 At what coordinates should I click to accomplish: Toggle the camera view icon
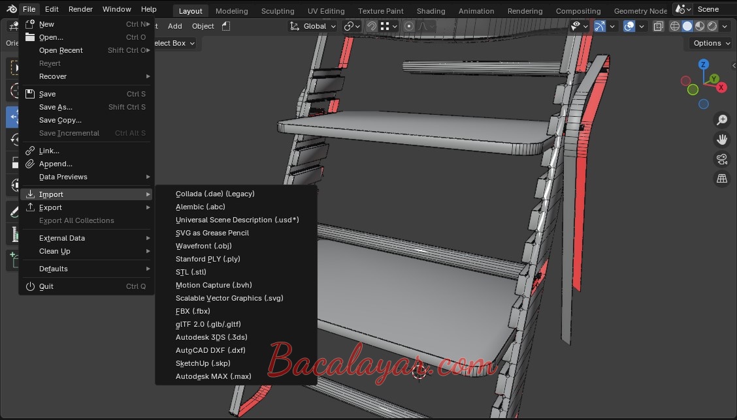(x=722, y=159)
